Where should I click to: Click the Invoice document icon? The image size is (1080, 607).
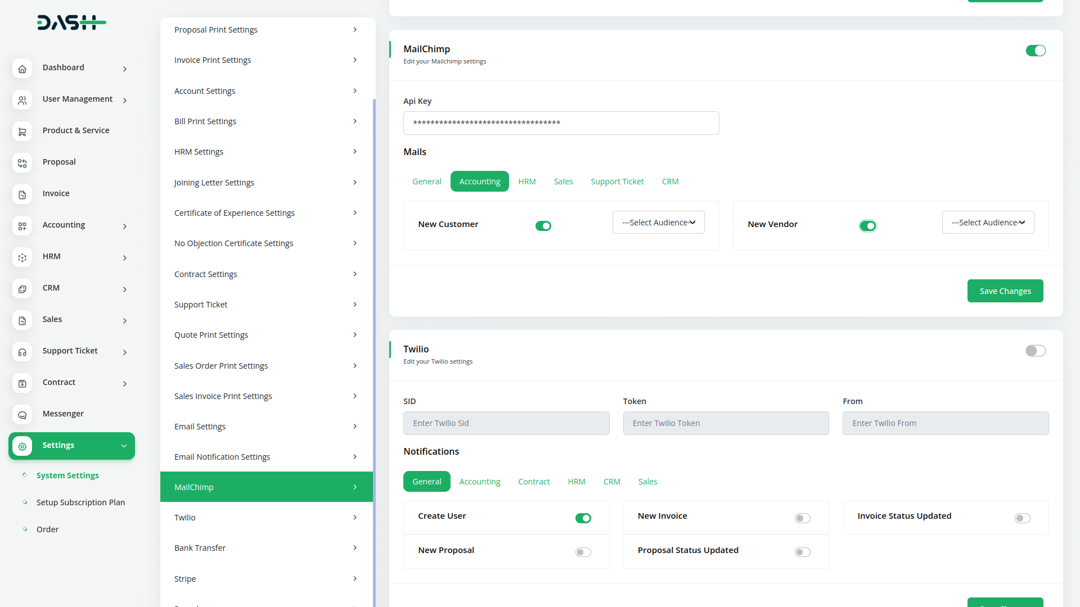pos(22,194)
